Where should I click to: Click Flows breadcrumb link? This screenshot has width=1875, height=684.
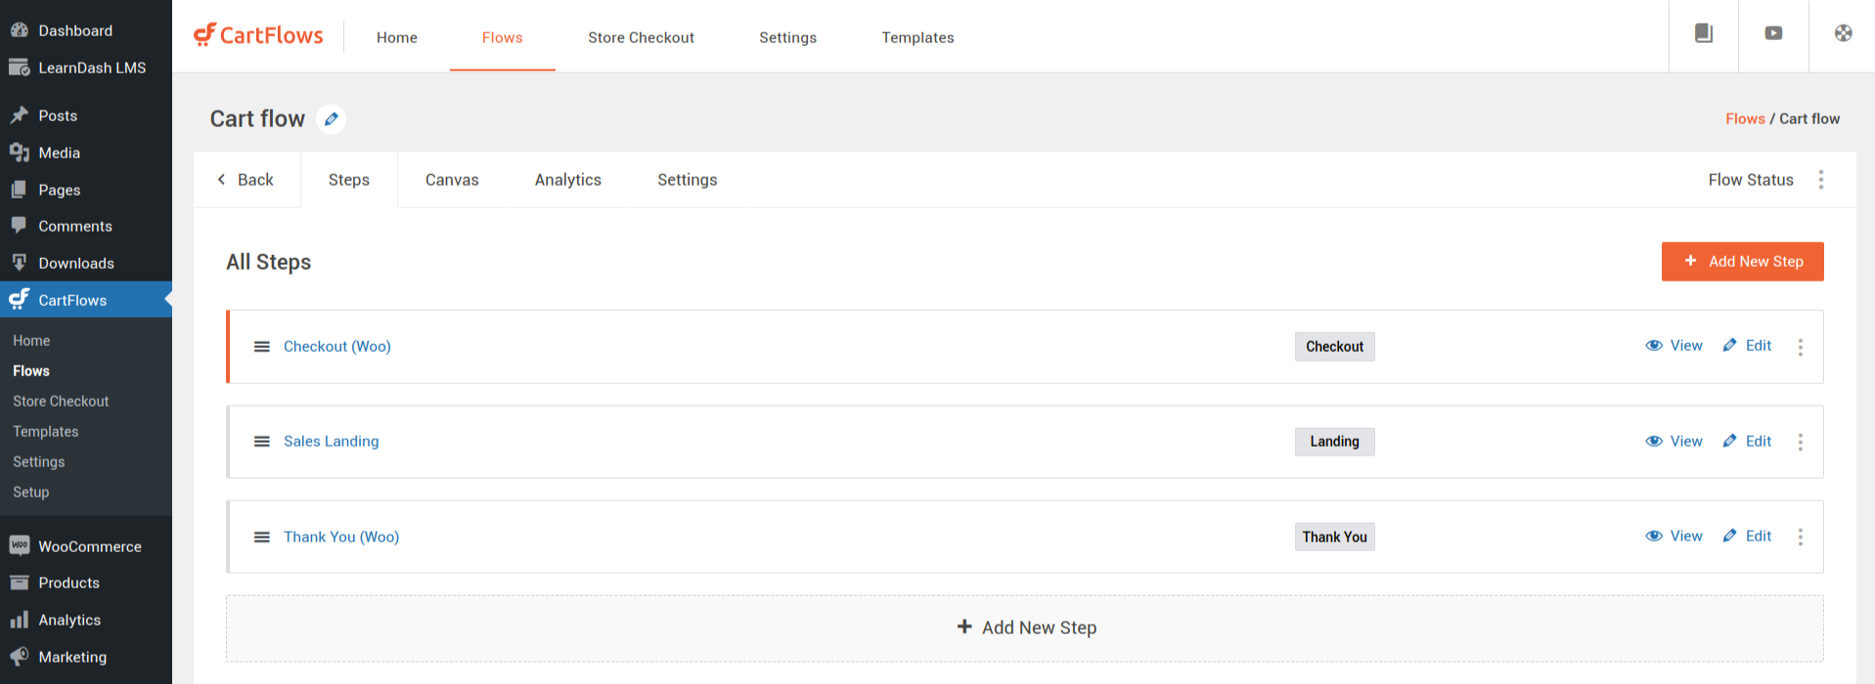[1745, 119]
